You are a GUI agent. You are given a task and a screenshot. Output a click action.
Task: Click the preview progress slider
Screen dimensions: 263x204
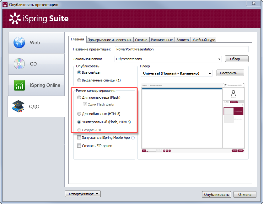tap(154, 151)
